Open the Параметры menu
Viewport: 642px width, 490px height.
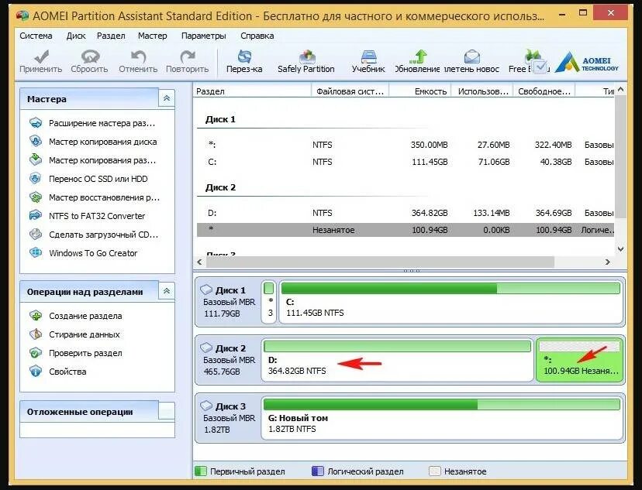[x=203, y=36]
